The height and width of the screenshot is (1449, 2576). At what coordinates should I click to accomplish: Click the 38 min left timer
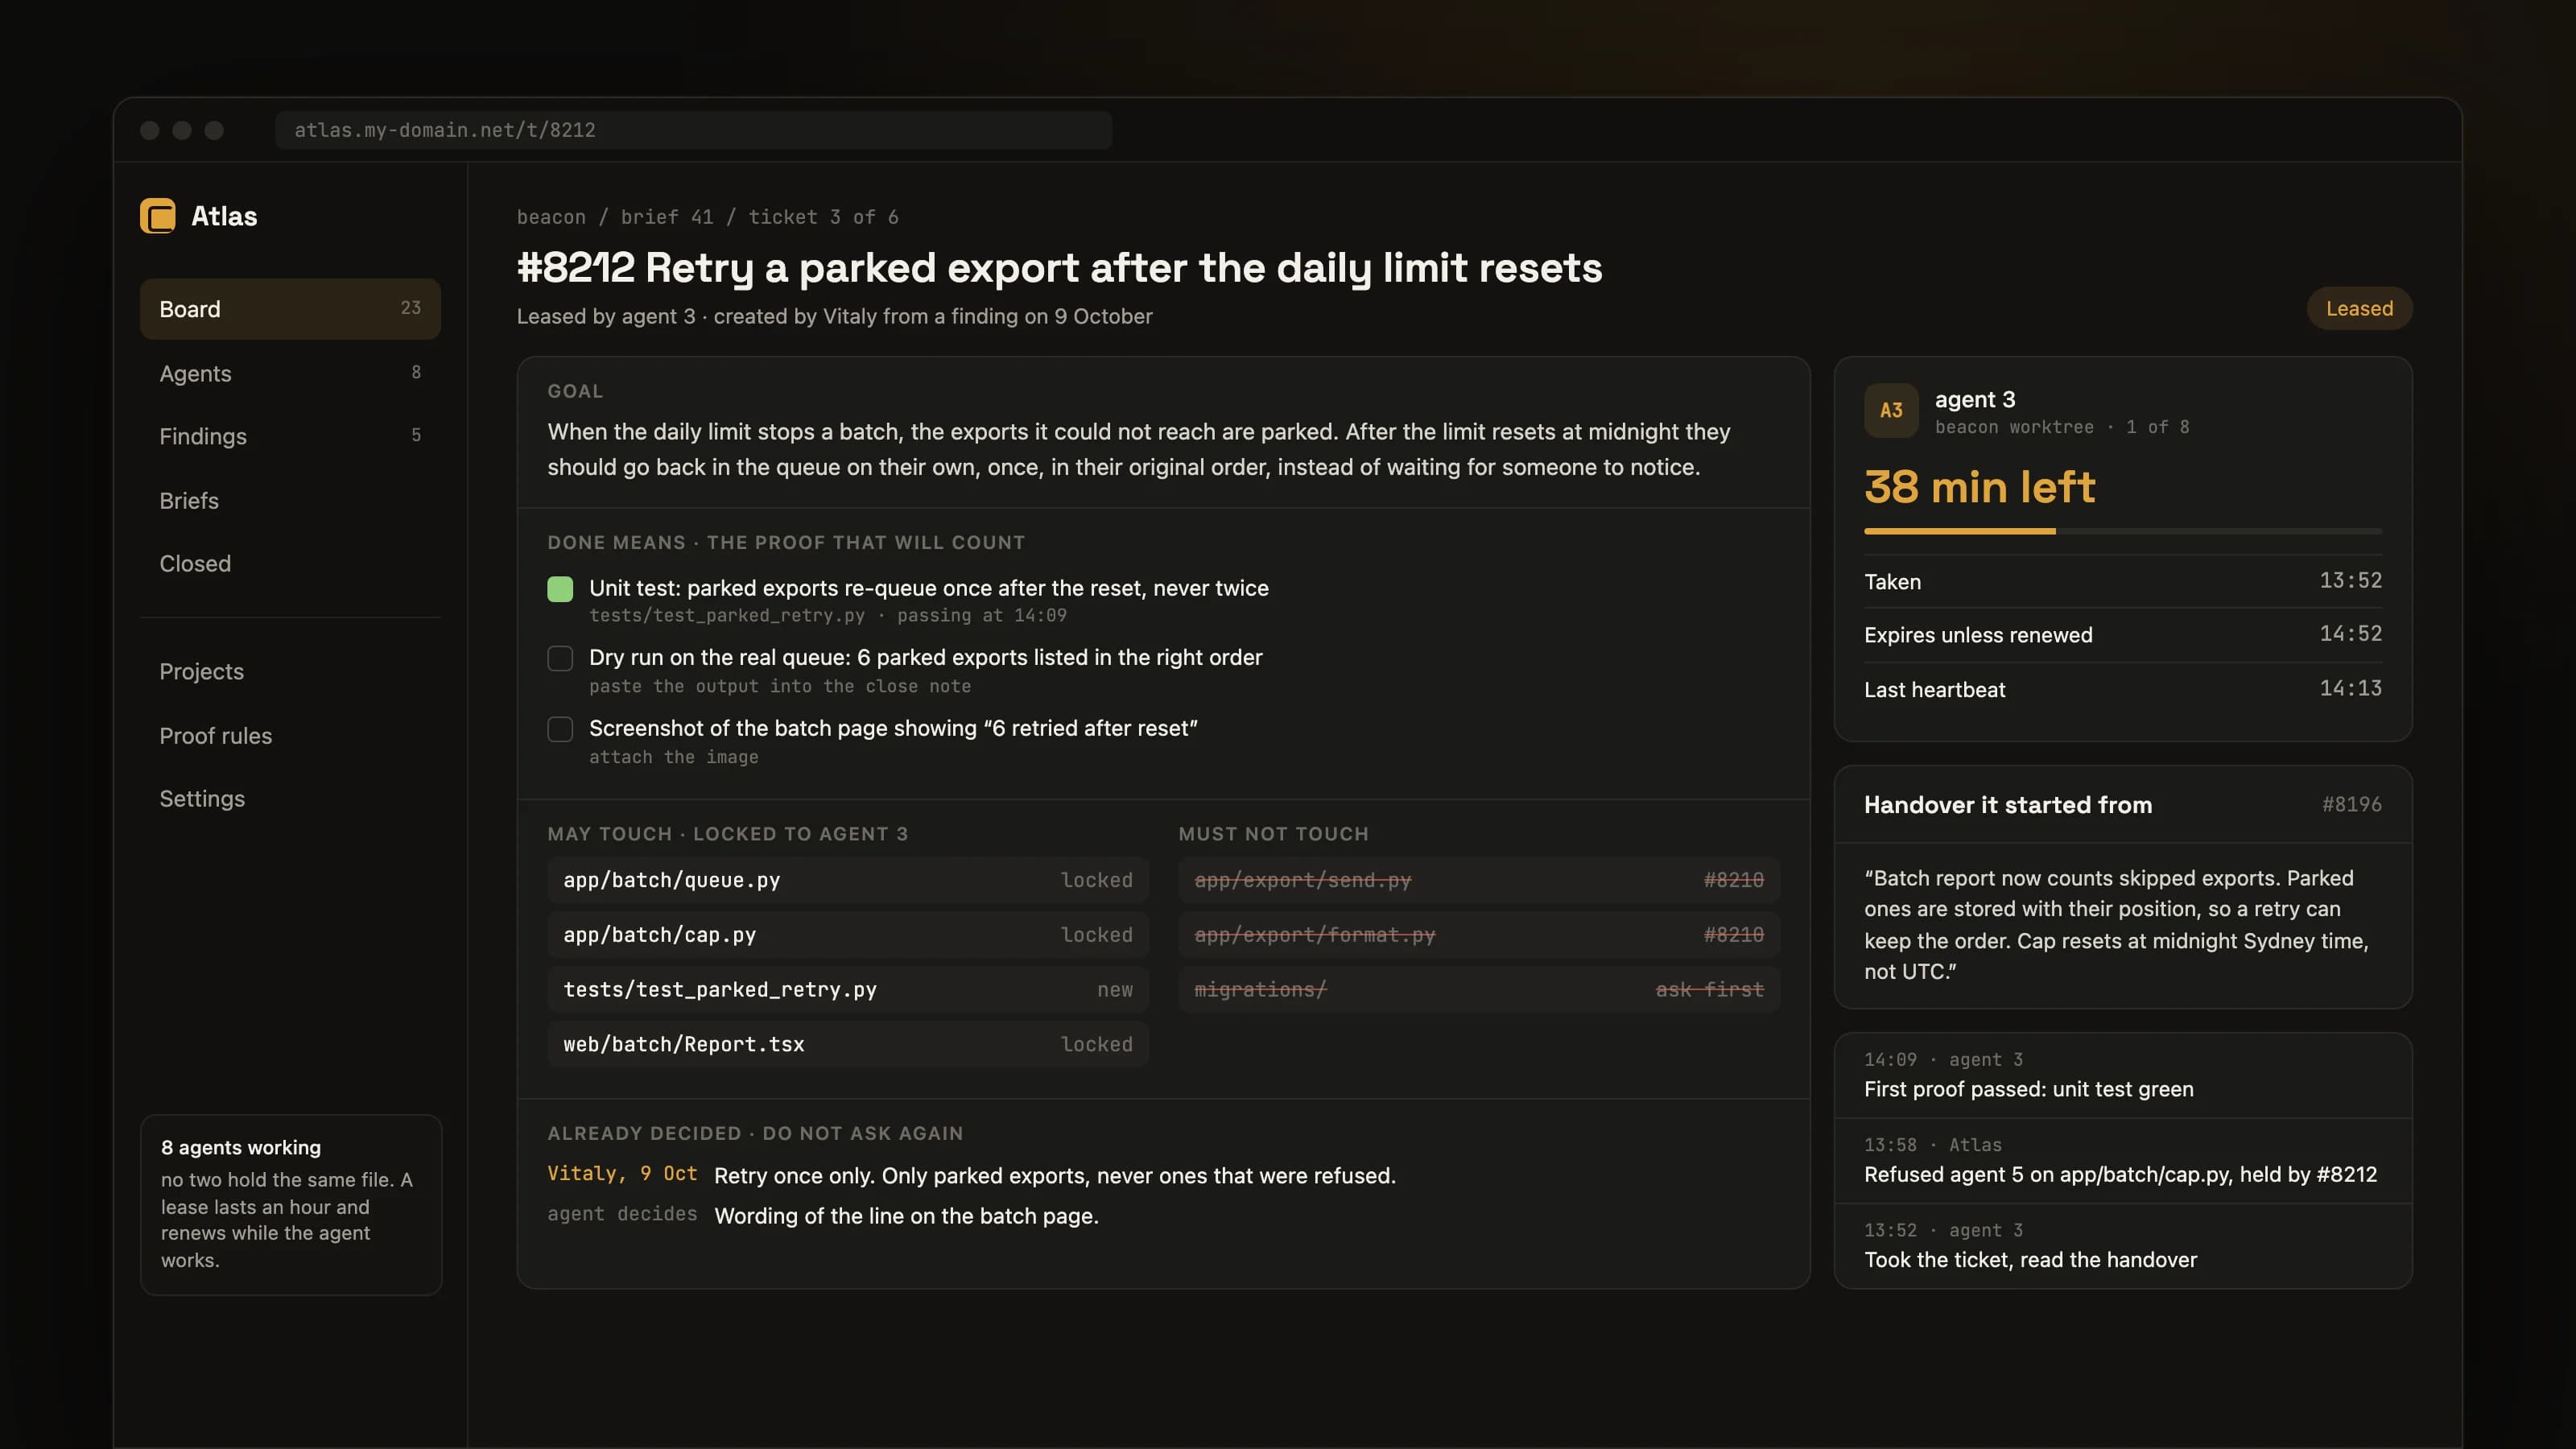click(1979, 487)
